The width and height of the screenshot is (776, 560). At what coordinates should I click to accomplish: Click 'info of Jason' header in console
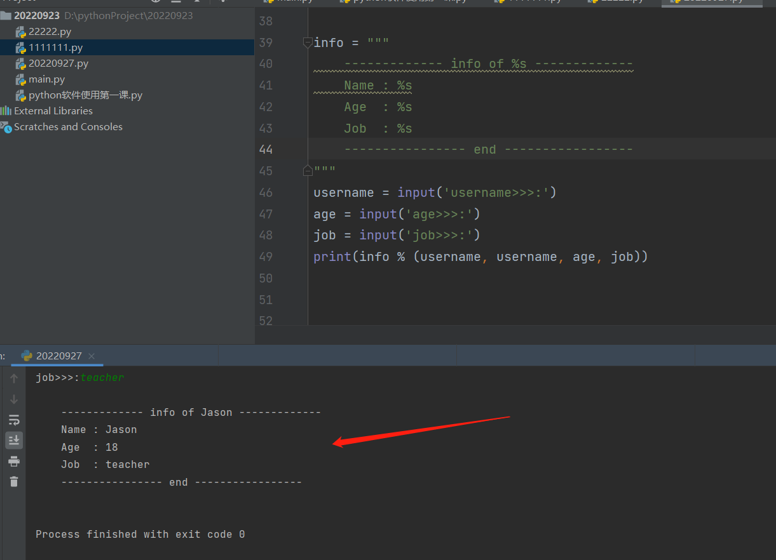point(191,413)
